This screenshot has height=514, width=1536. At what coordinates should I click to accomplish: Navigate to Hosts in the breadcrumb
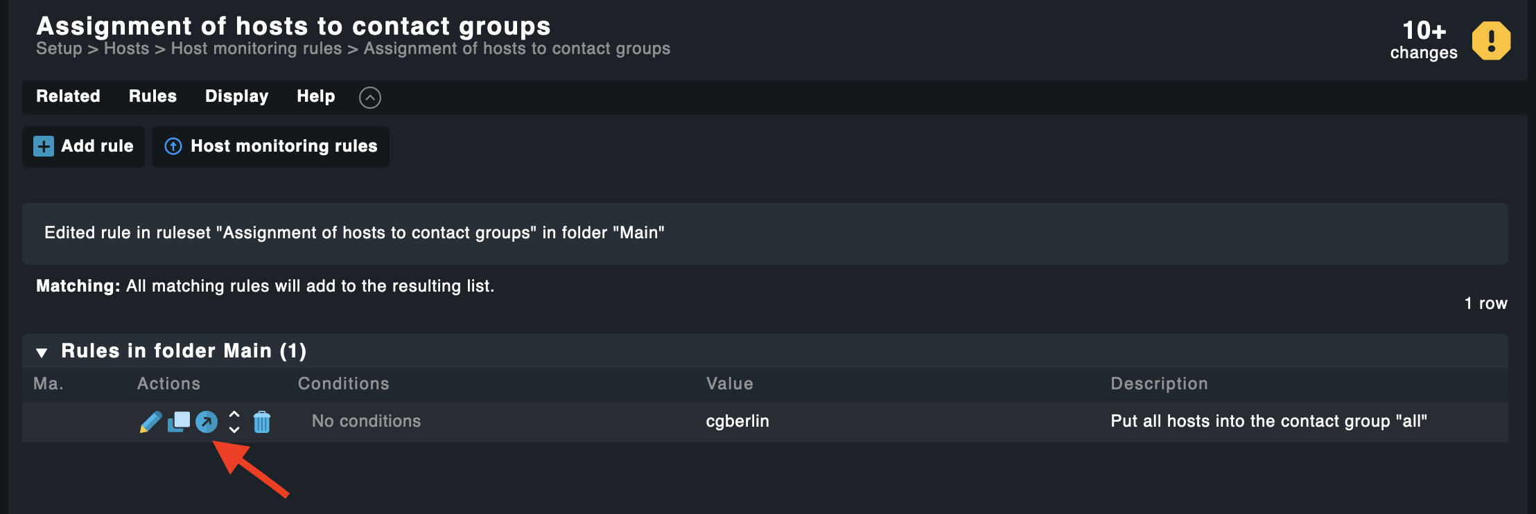(x=126, y=48)
